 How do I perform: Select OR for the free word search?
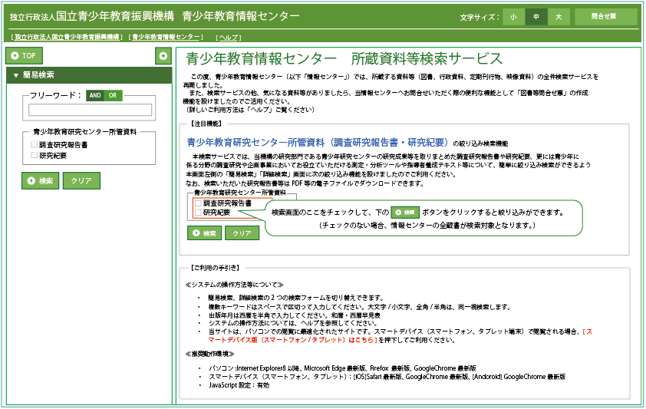pos(113,95)
